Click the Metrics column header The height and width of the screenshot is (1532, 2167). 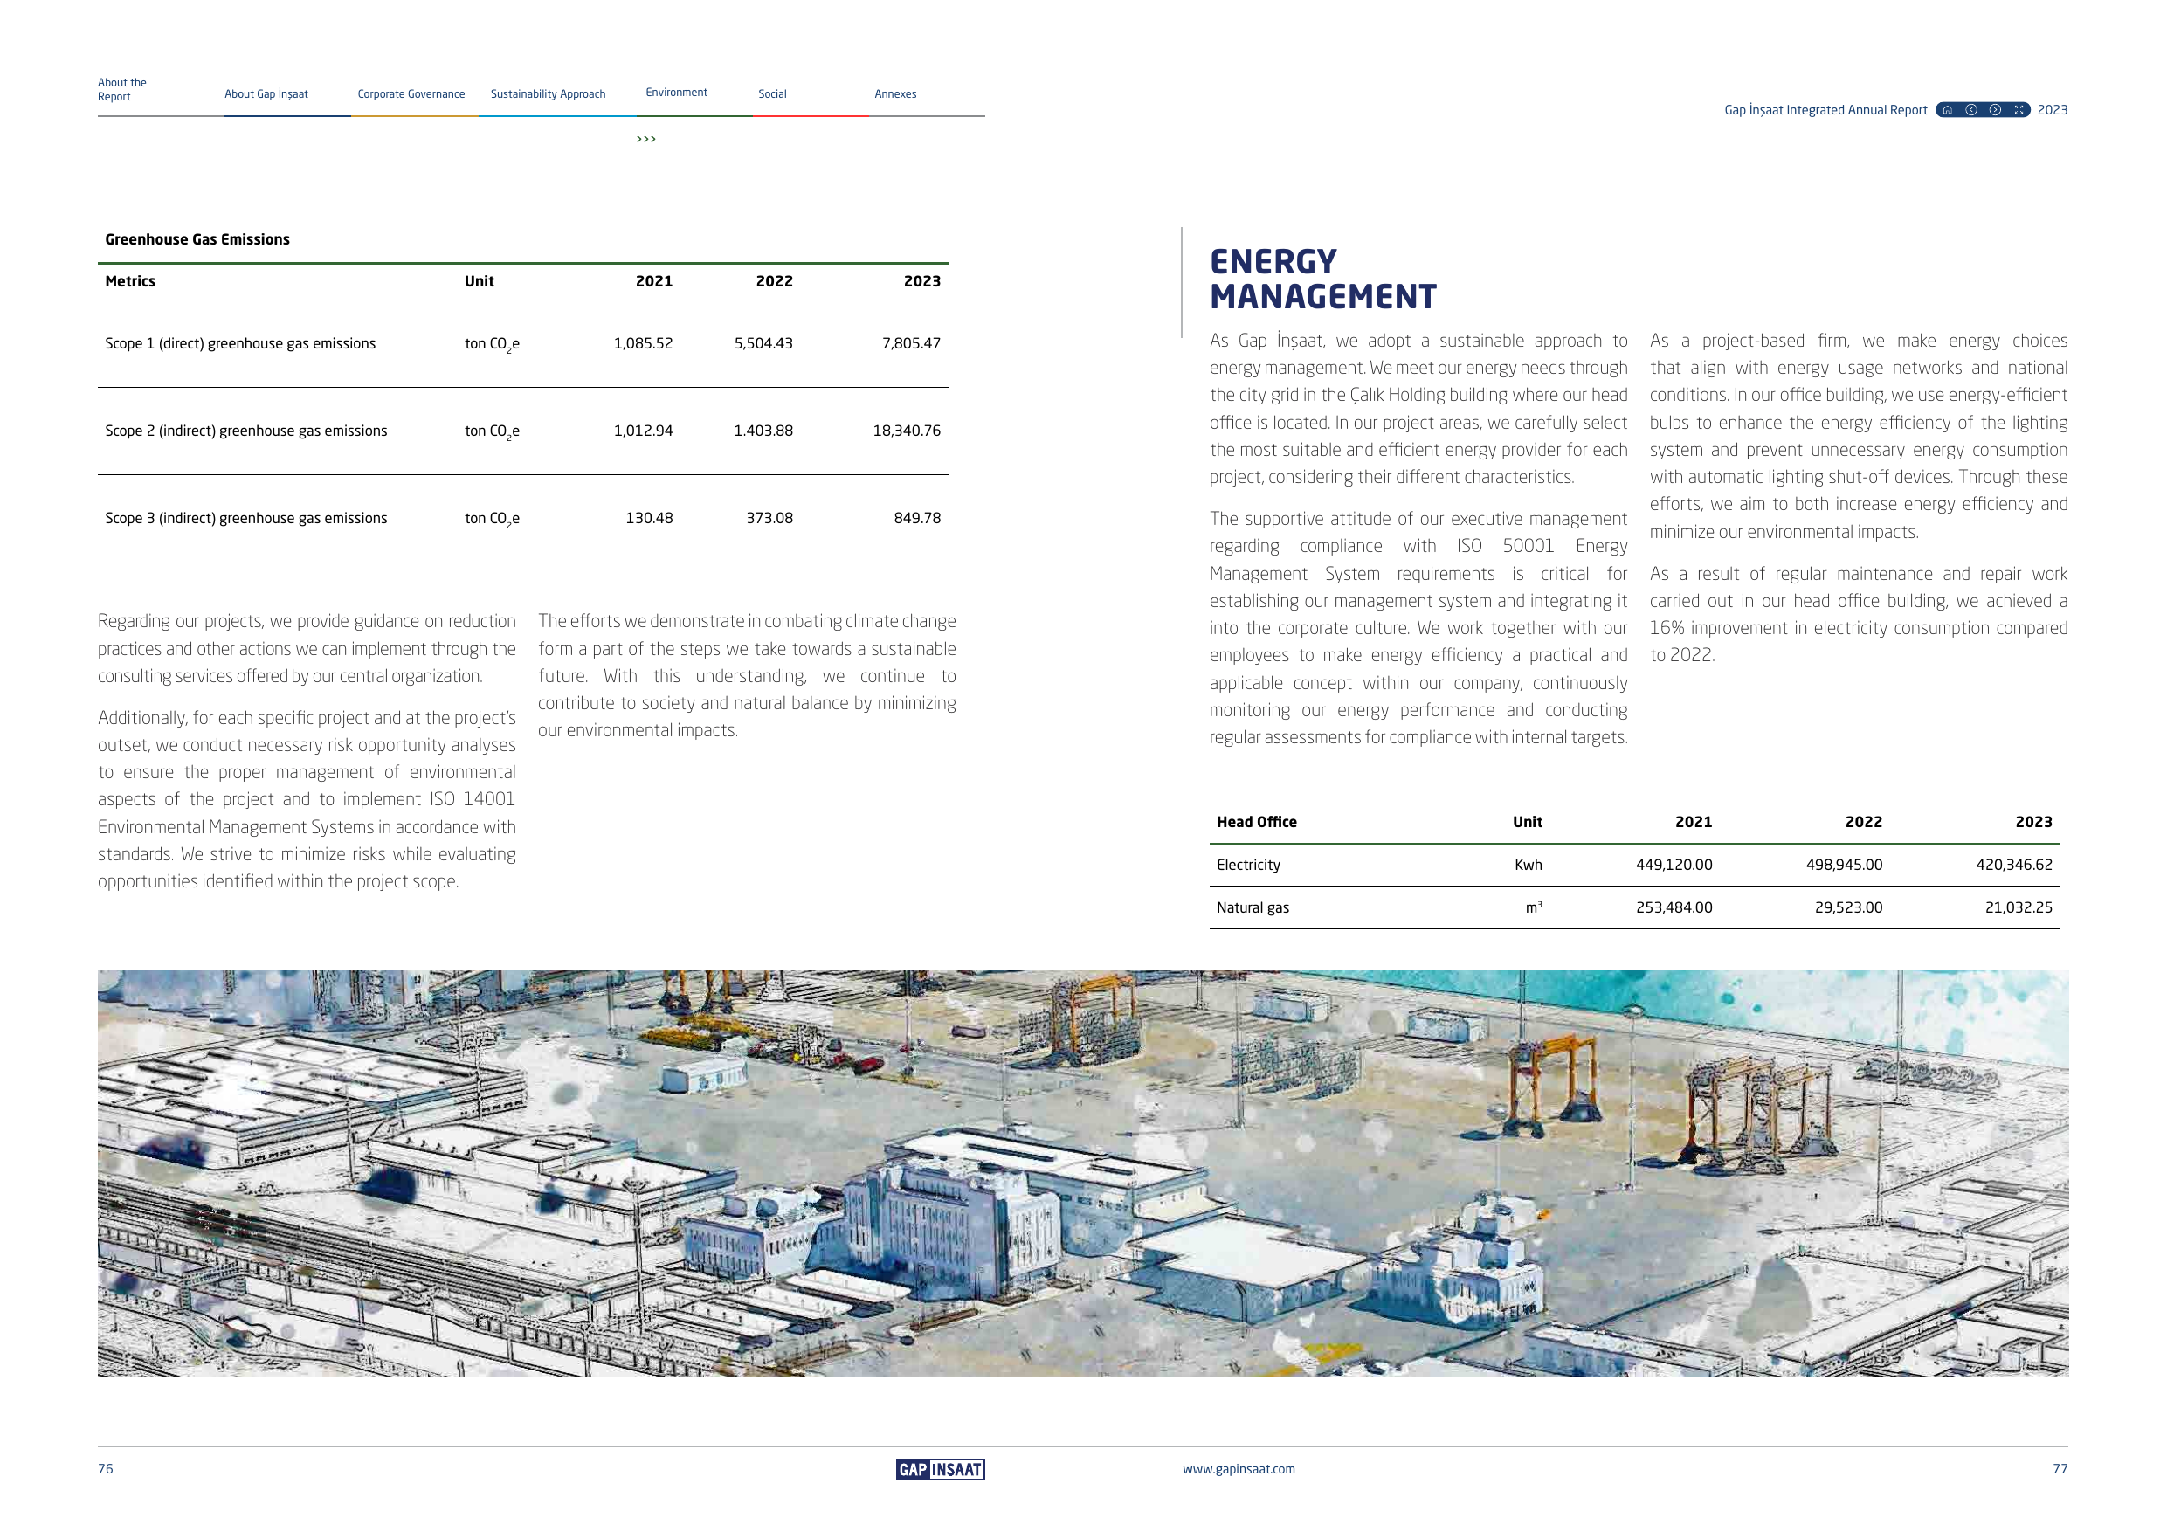[x=130, y=280]
